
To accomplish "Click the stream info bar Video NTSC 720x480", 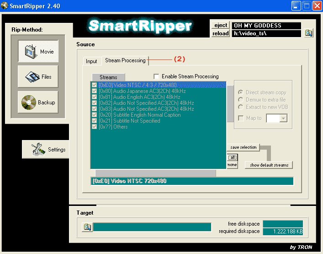I will [192, 181].
